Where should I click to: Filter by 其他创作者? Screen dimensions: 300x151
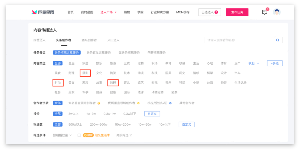pos(187,103)
